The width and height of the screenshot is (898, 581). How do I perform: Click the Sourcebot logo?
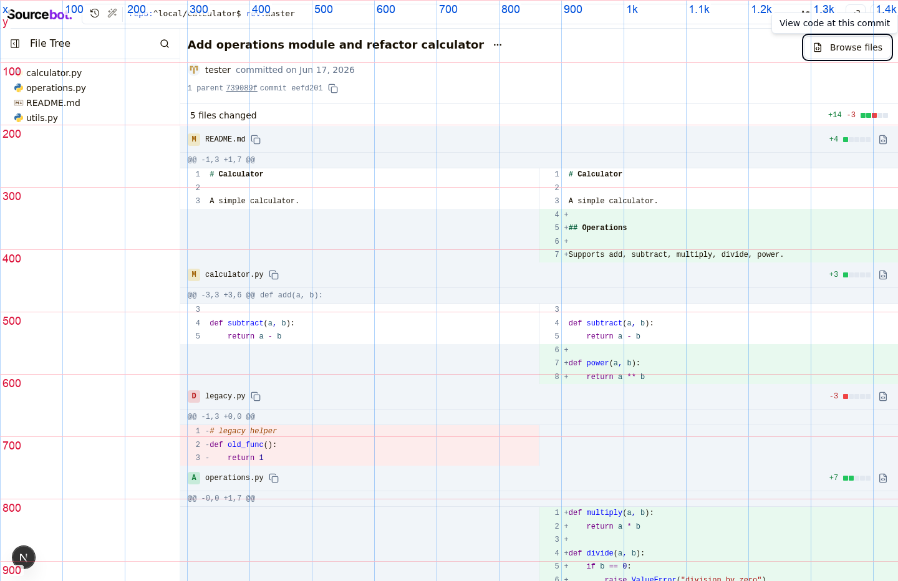pyautogui.click(x=39, y=14)
